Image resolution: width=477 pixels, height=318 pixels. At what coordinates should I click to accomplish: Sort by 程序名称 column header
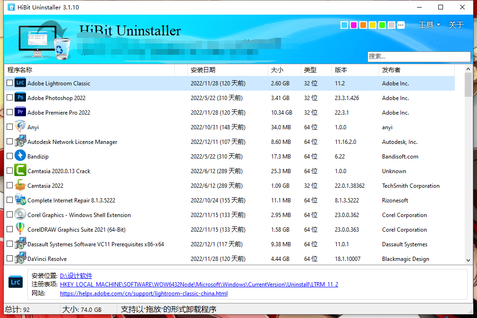[90, 70]
